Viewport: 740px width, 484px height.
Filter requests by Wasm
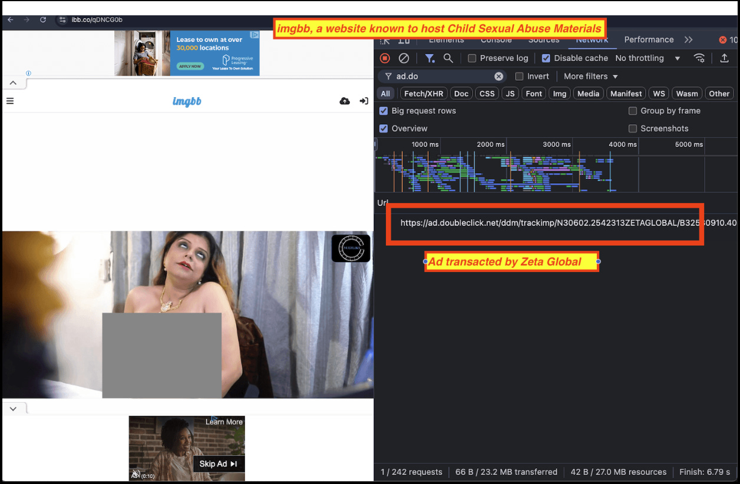[x=687, y=94]
